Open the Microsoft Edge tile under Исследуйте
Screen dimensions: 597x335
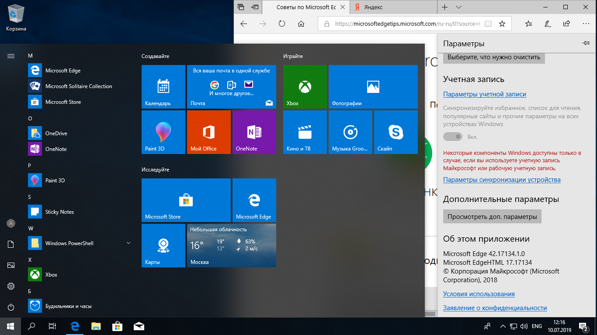[254, 200]
